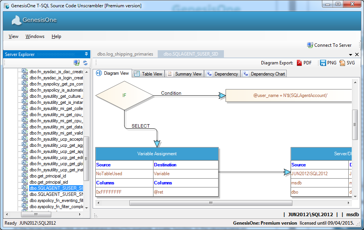Switch to the dbo.log_shipping_primaries document tab
The image size is (364, 230).
tap(125, 54)
